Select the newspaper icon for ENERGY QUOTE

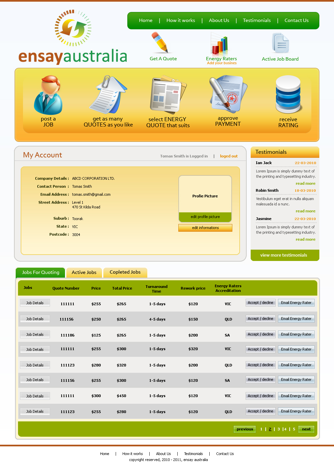167,95
